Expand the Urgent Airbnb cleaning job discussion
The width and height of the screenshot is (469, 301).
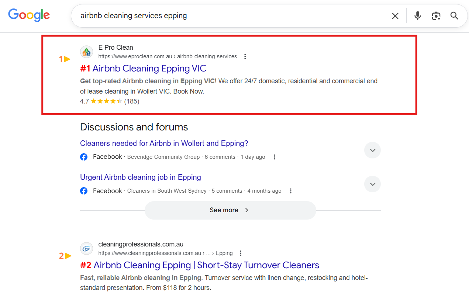(372, 184)
